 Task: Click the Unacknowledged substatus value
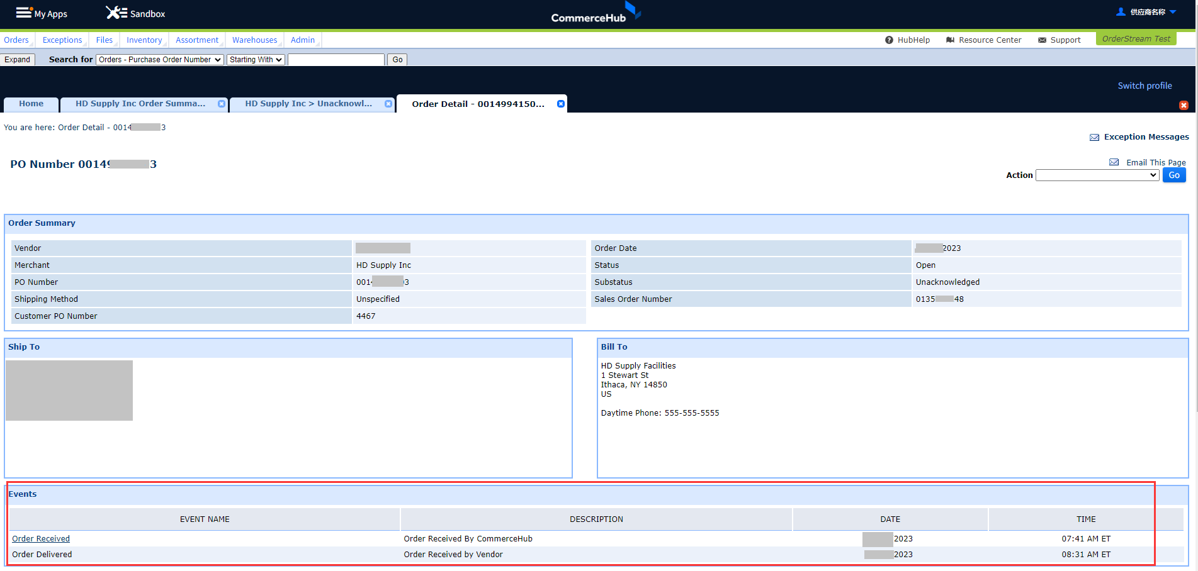click(947, 282)
